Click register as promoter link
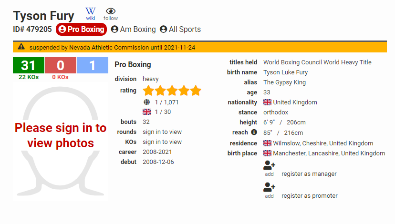Image resolution: width=395 pixels, height=224 pixels. point(309,196)
